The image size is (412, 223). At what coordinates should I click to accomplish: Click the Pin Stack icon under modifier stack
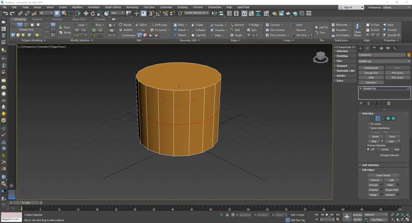click(360, 103)
